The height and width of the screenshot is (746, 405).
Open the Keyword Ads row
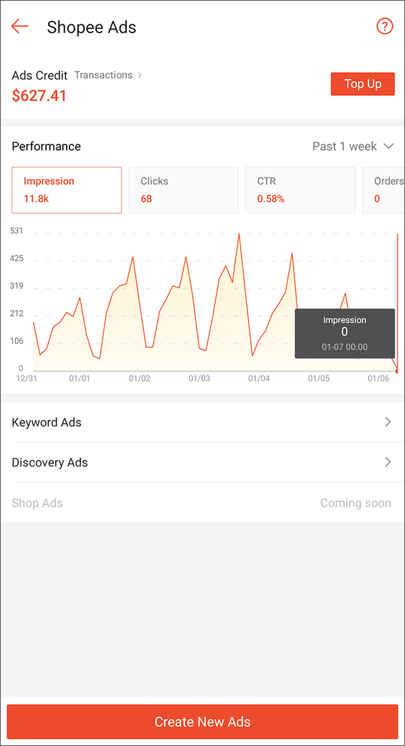(x=202, y=422)
